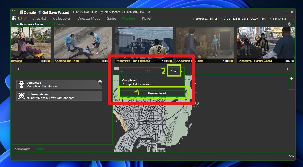303x167 pixels.
Task: Close the Edit popup
Action: 181,71
